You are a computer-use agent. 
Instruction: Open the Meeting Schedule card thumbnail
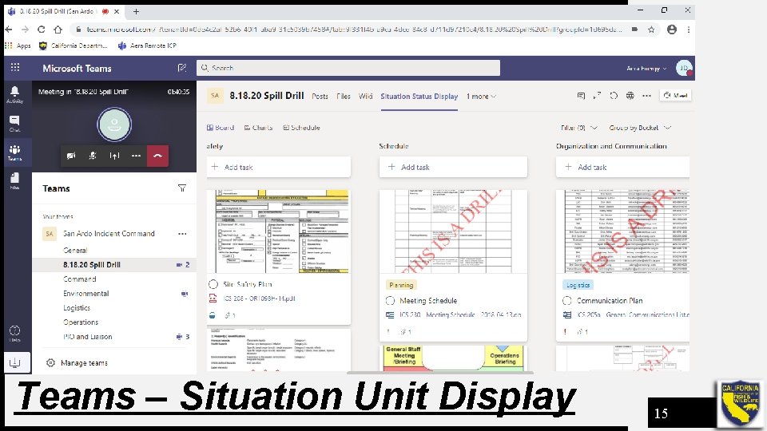point(453,231)
